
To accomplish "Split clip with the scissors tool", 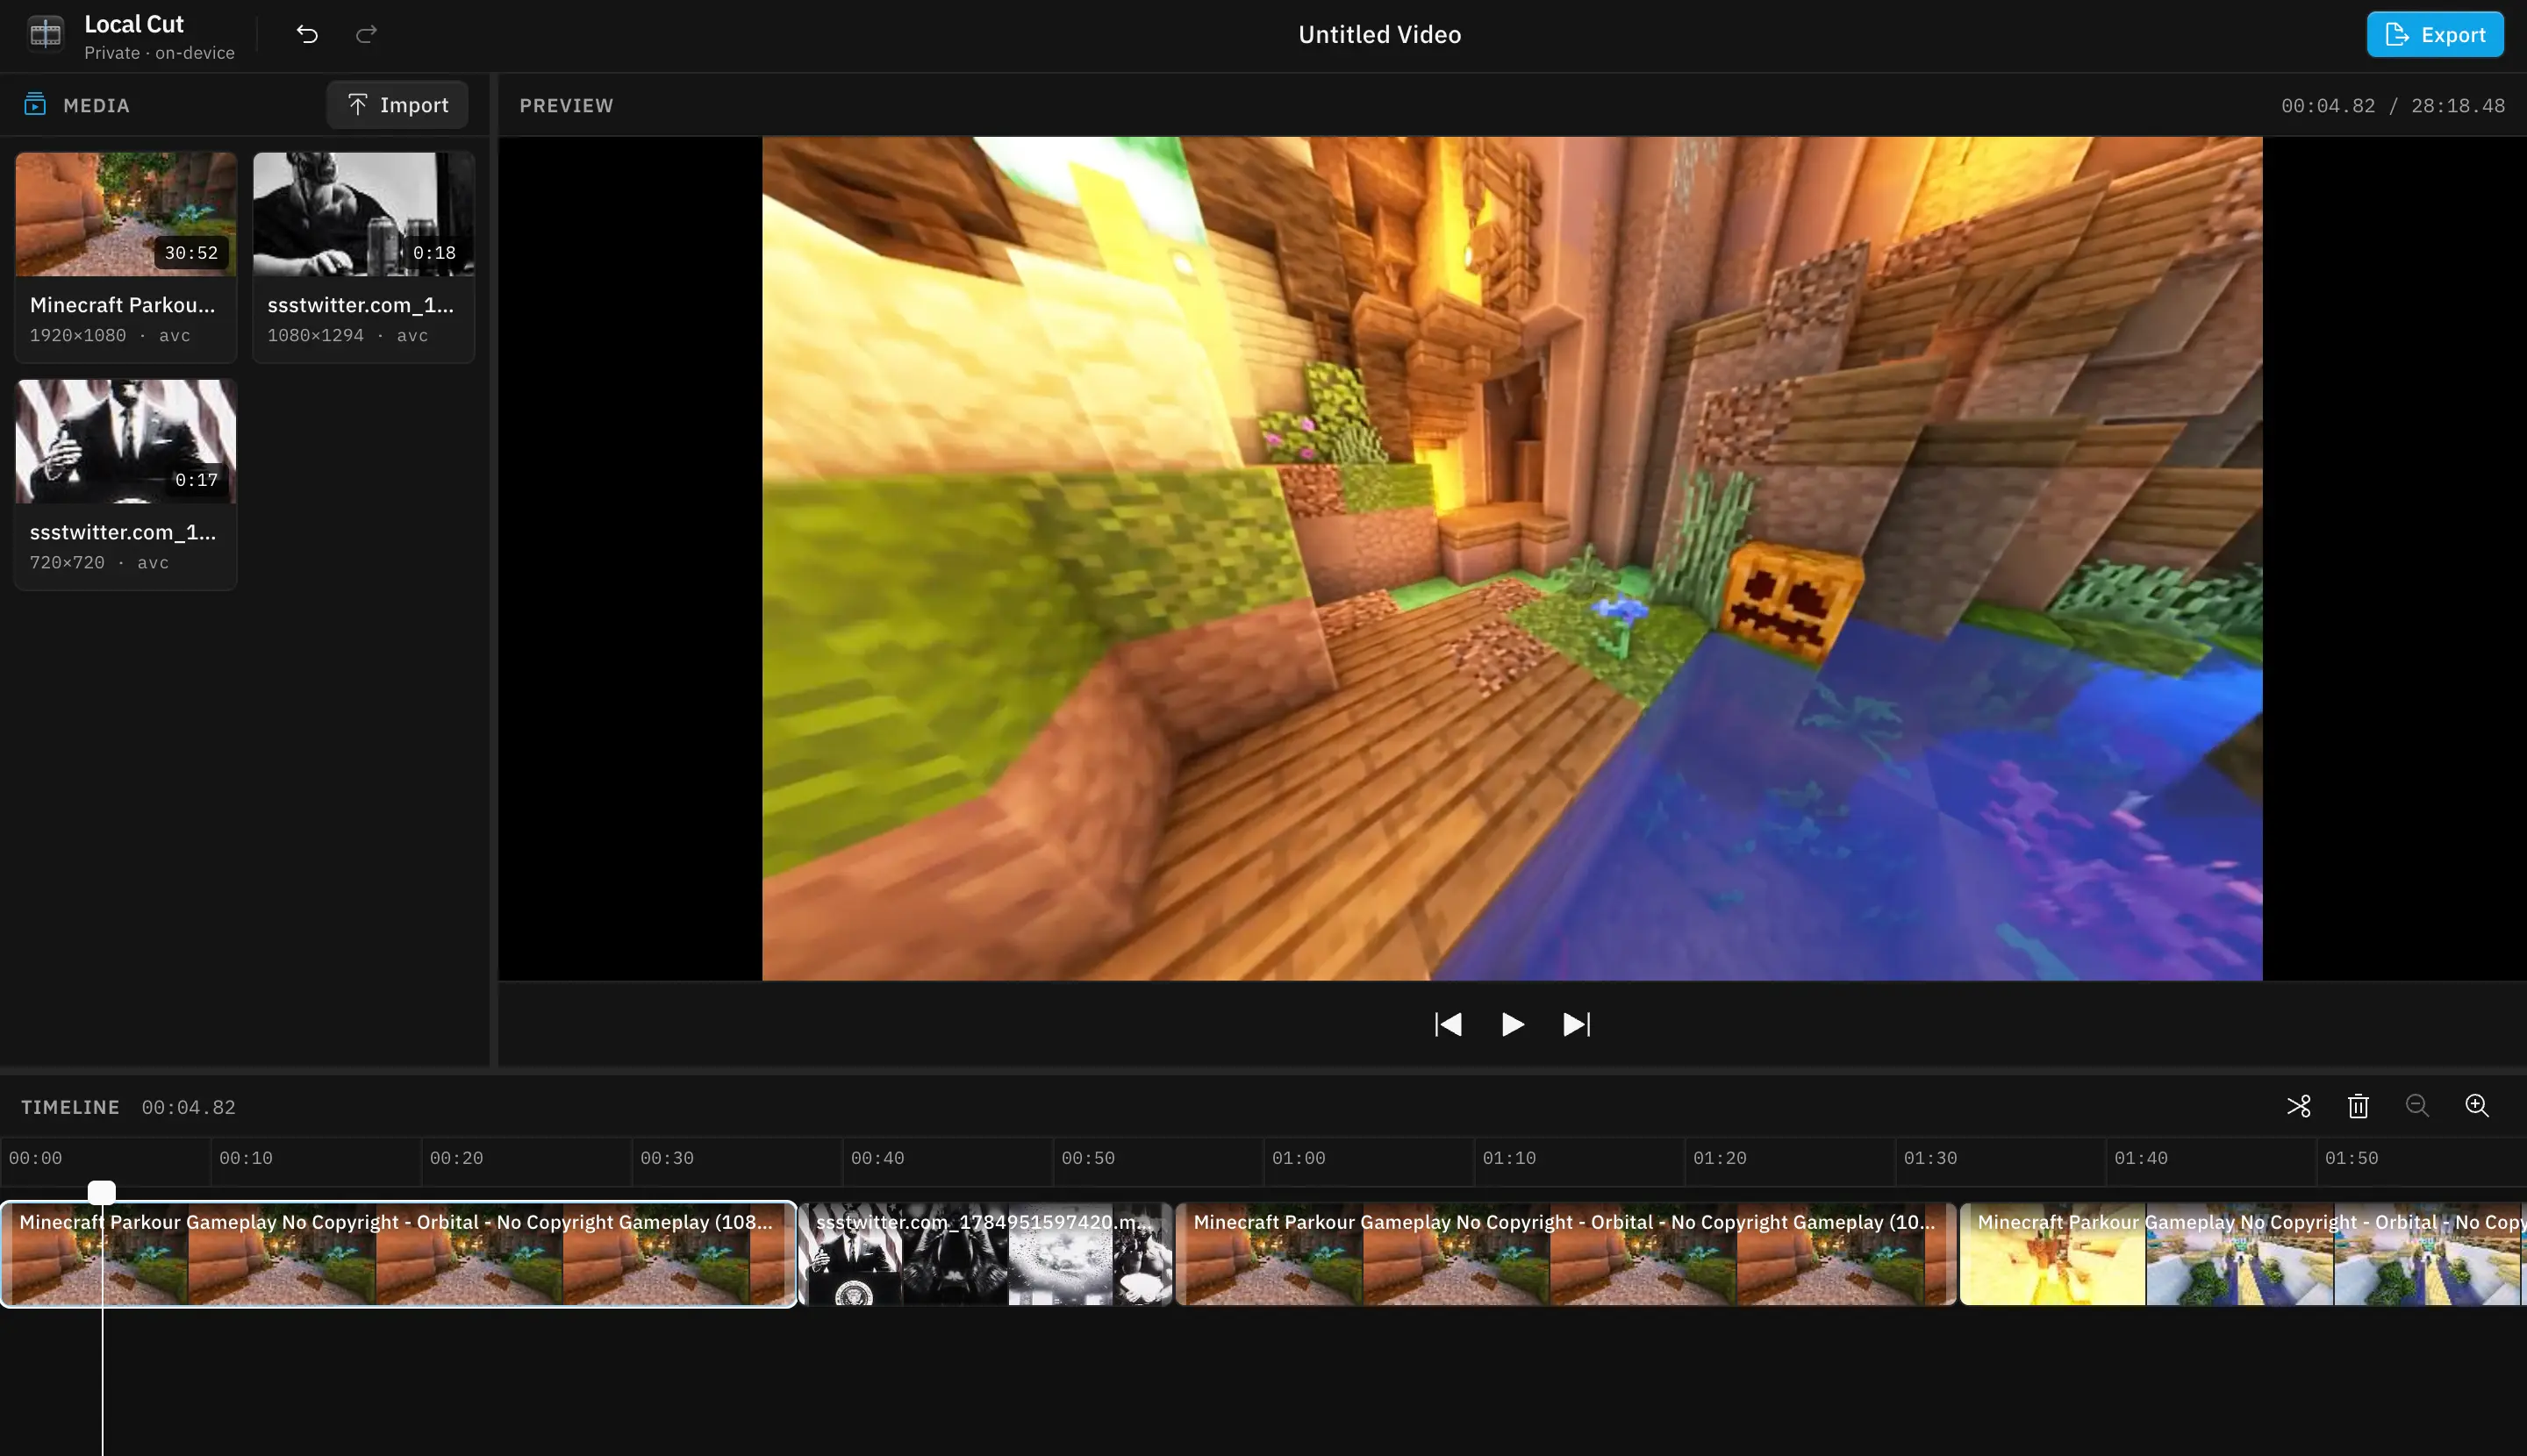I will 2299,1106.
